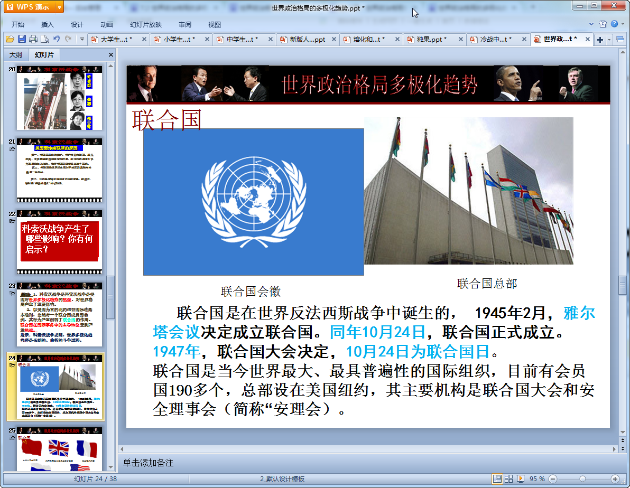The image size is (630, 488).
Task: Click the WPS 演示 logo button
Action: point(29,7)
